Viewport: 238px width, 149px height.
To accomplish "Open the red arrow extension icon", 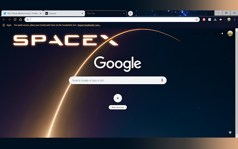I will pyautogui.click(x=221, y=19).
